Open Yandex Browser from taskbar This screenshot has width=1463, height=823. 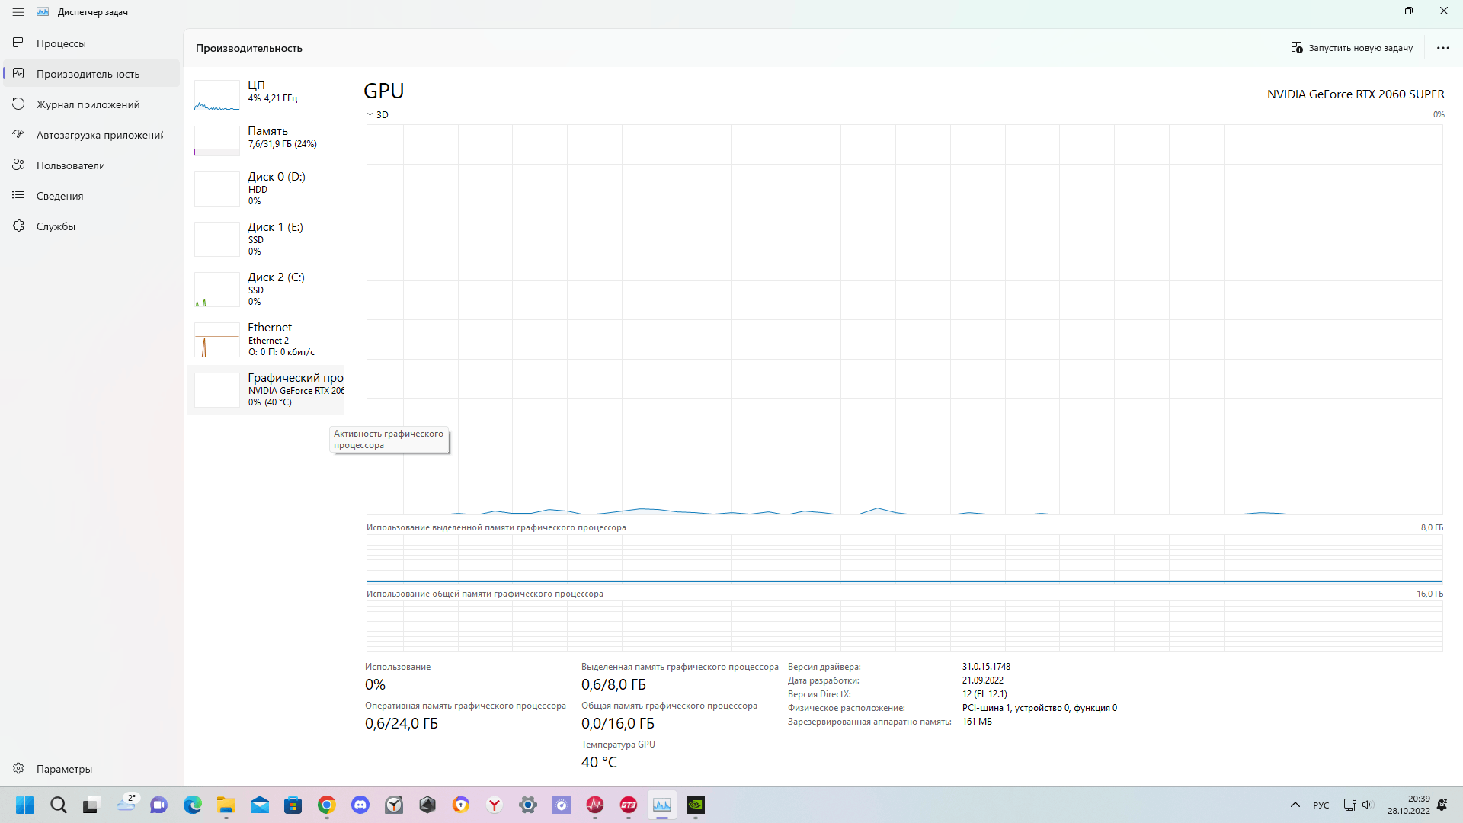pos(495,805)
